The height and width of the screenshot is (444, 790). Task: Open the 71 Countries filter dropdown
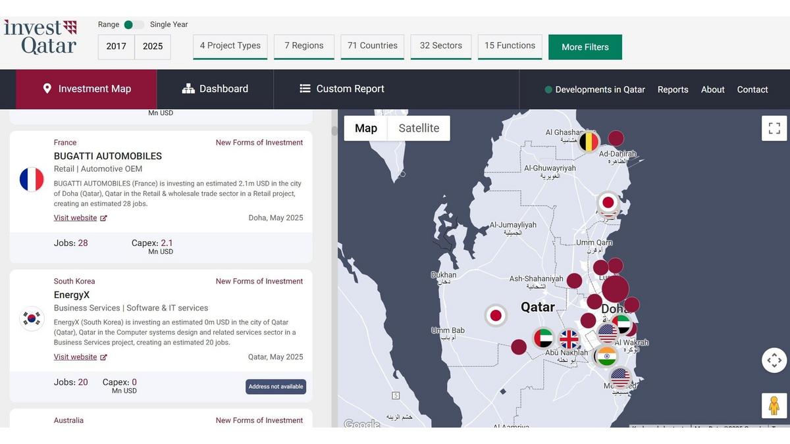[x=373, y=46]
